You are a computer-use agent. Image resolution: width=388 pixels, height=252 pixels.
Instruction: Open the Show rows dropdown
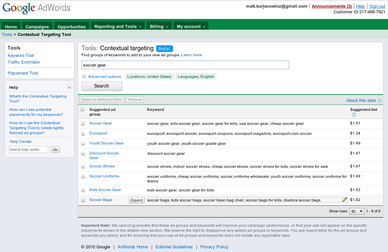(356, 211)
